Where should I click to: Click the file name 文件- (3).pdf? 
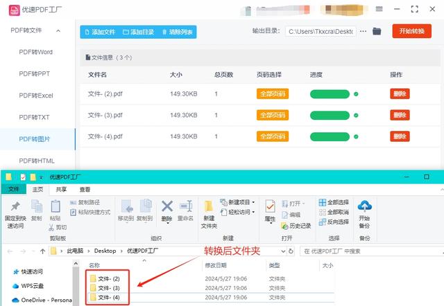pos(105,116)
